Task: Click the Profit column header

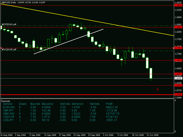Action: click(109, 104)
